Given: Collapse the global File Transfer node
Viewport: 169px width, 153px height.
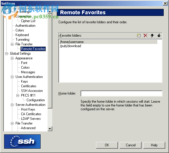Looking at the screenshot, I should click(12, 123).
